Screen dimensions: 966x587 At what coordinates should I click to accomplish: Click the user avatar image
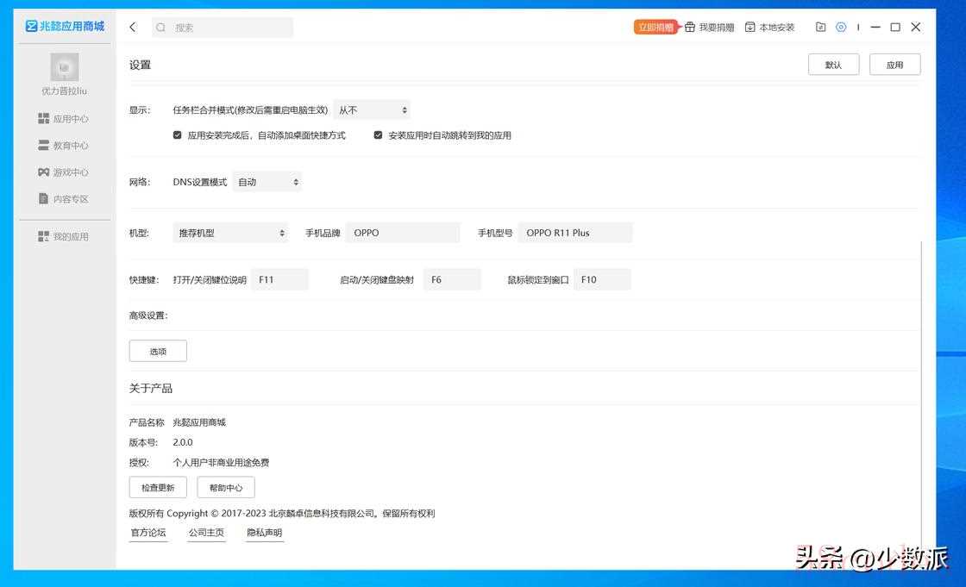tap(65, 67)
